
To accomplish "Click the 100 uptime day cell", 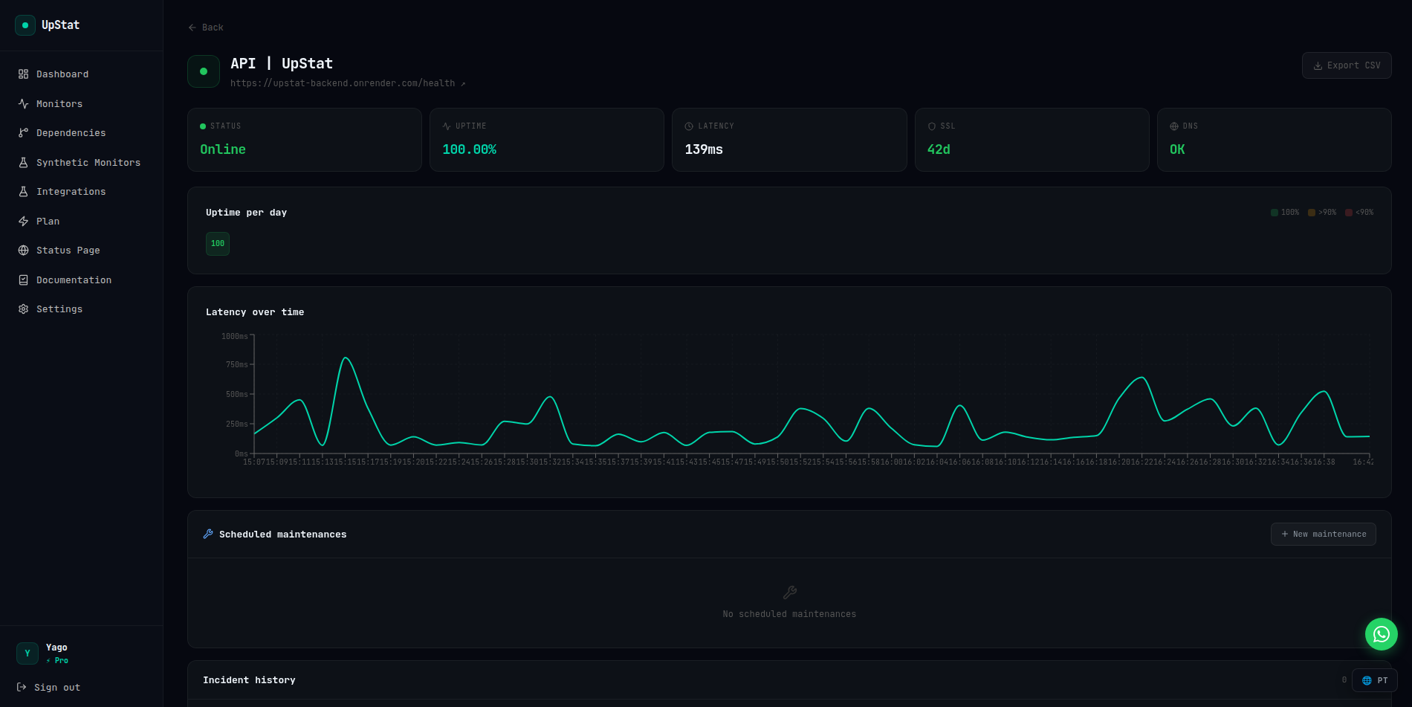I will (218, 244).
